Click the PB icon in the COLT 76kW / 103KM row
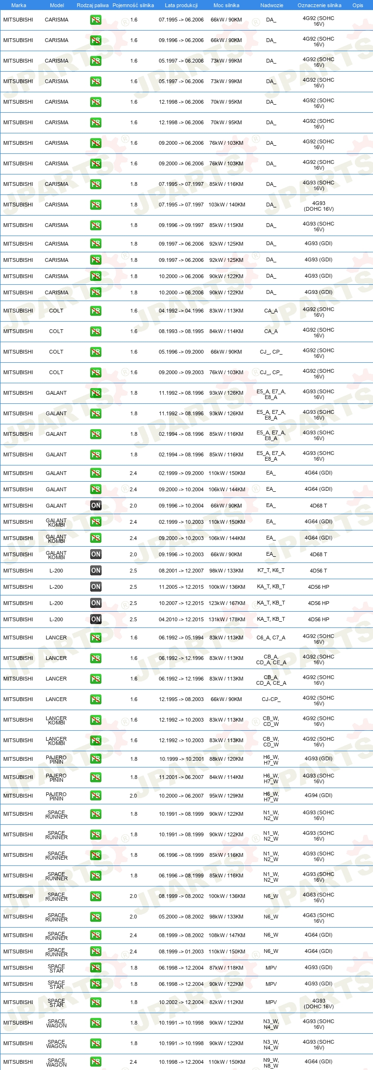The height and width of the screenshot is (1070, 373). point(96,373)
